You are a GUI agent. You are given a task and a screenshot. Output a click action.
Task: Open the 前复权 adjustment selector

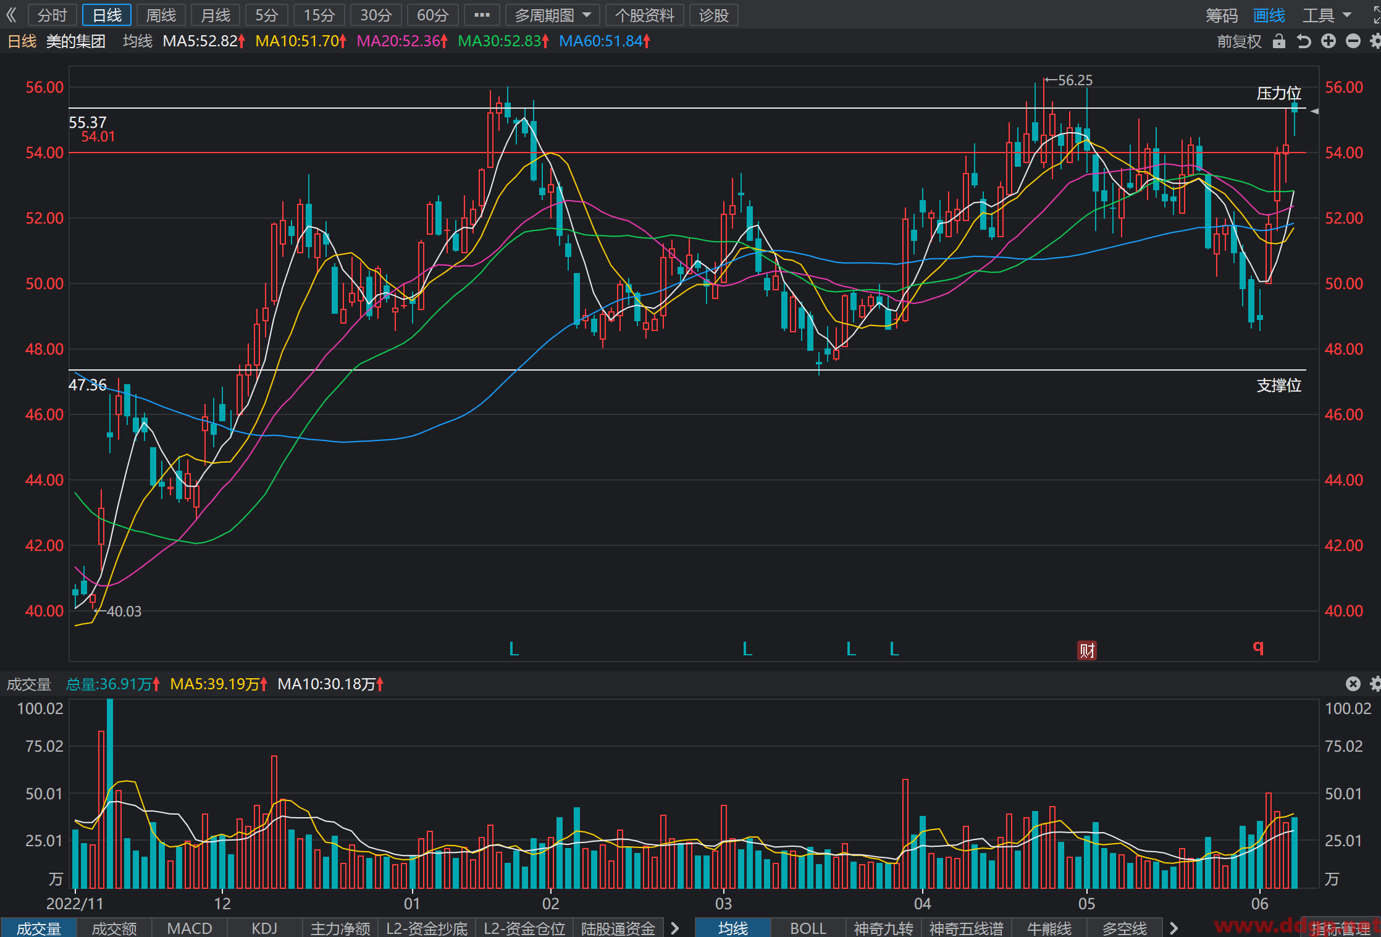[1239, 41]
